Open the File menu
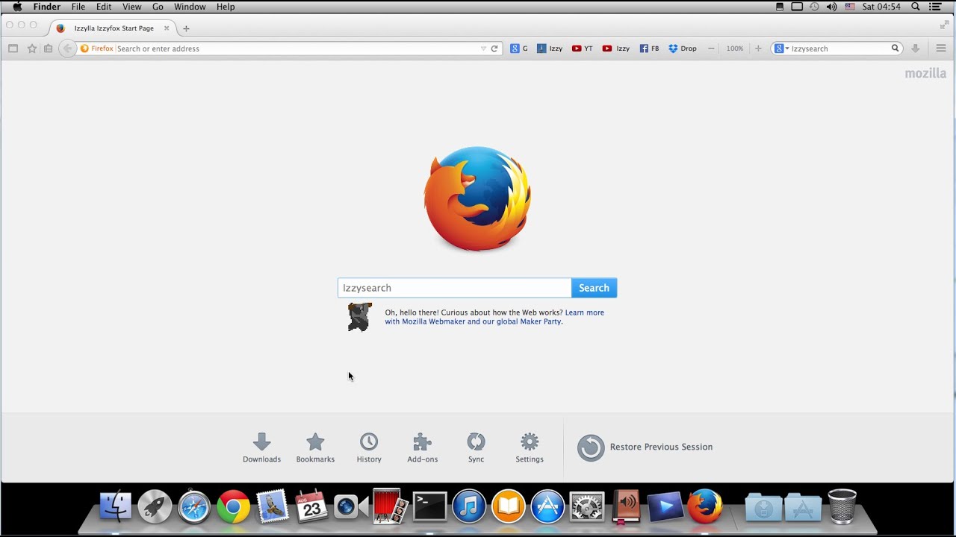 (x=78, y=7)
